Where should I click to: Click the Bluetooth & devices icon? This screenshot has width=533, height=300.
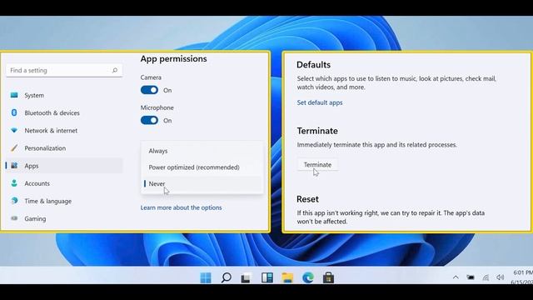click(14, 112)
